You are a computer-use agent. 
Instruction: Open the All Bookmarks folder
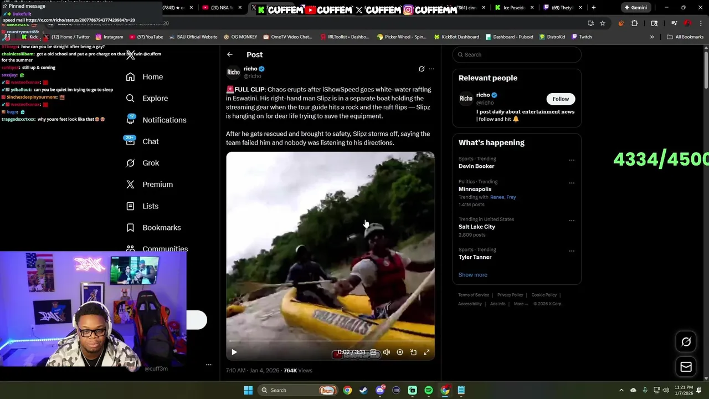pyautogui.click(x=685, y=37)
